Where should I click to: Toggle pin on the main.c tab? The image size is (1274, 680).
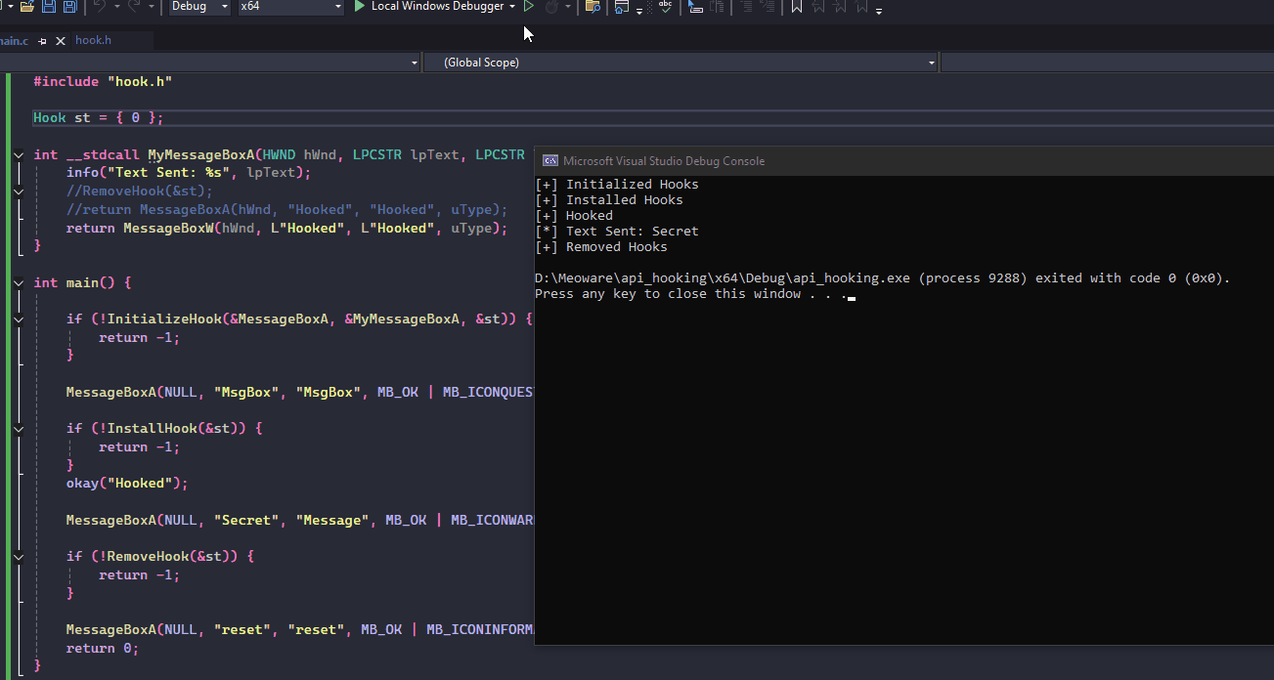tap(42, 41)
